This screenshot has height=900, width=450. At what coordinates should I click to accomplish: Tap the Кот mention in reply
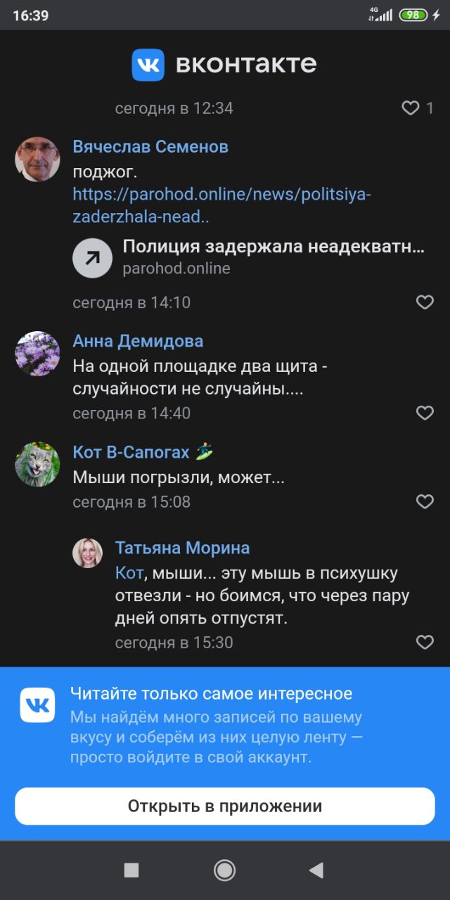(129, 573)
